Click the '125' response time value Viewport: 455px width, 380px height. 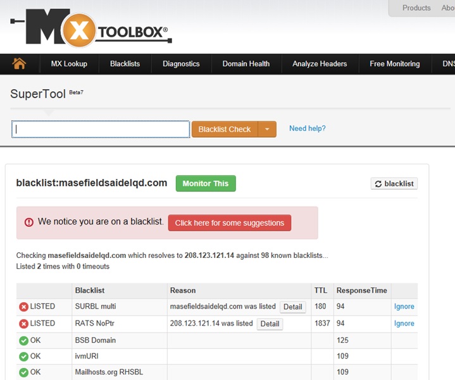pyautogui.click(x=342, y=340)
